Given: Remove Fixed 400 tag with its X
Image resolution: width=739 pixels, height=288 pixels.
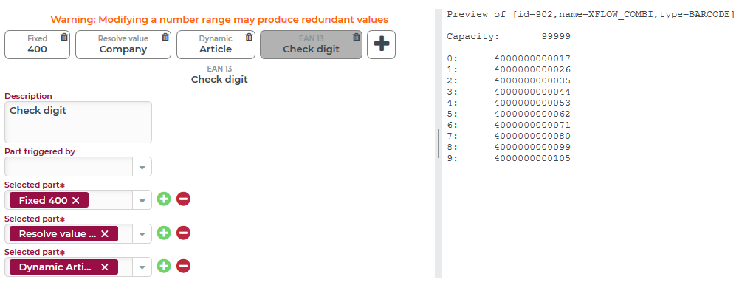Looking at the screenshot, I should tap(76, 200).
